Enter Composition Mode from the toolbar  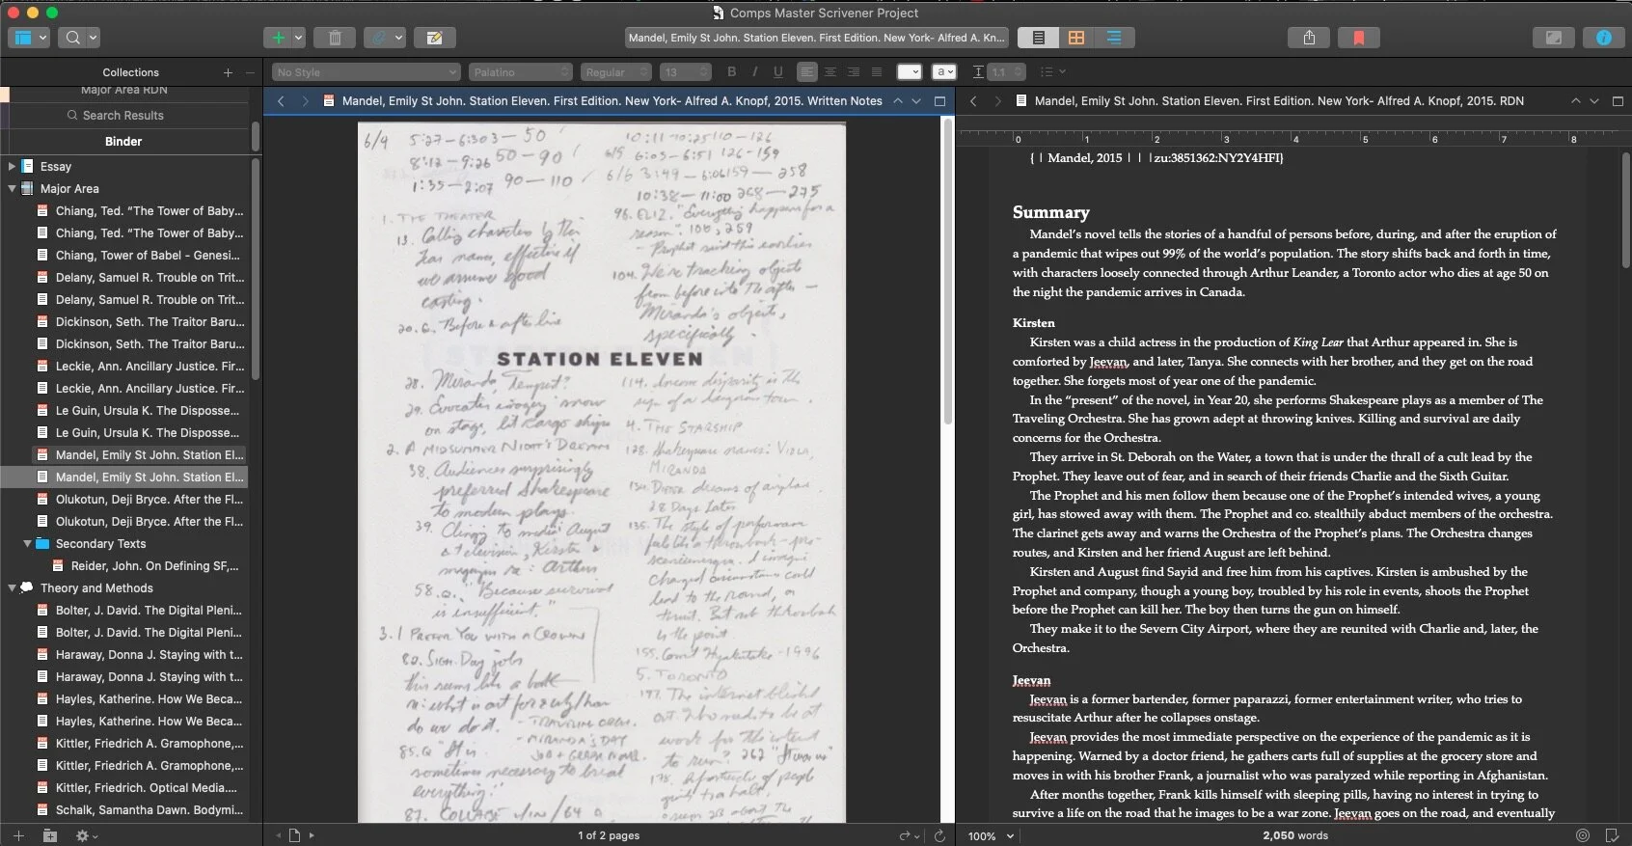click(x=1554, y=38)
